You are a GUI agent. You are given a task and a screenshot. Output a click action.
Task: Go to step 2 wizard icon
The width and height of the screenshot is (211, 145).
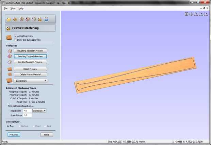point(15,19)
